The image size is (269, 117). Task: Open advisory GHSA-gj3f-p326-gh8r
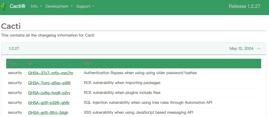click(49, 103)
